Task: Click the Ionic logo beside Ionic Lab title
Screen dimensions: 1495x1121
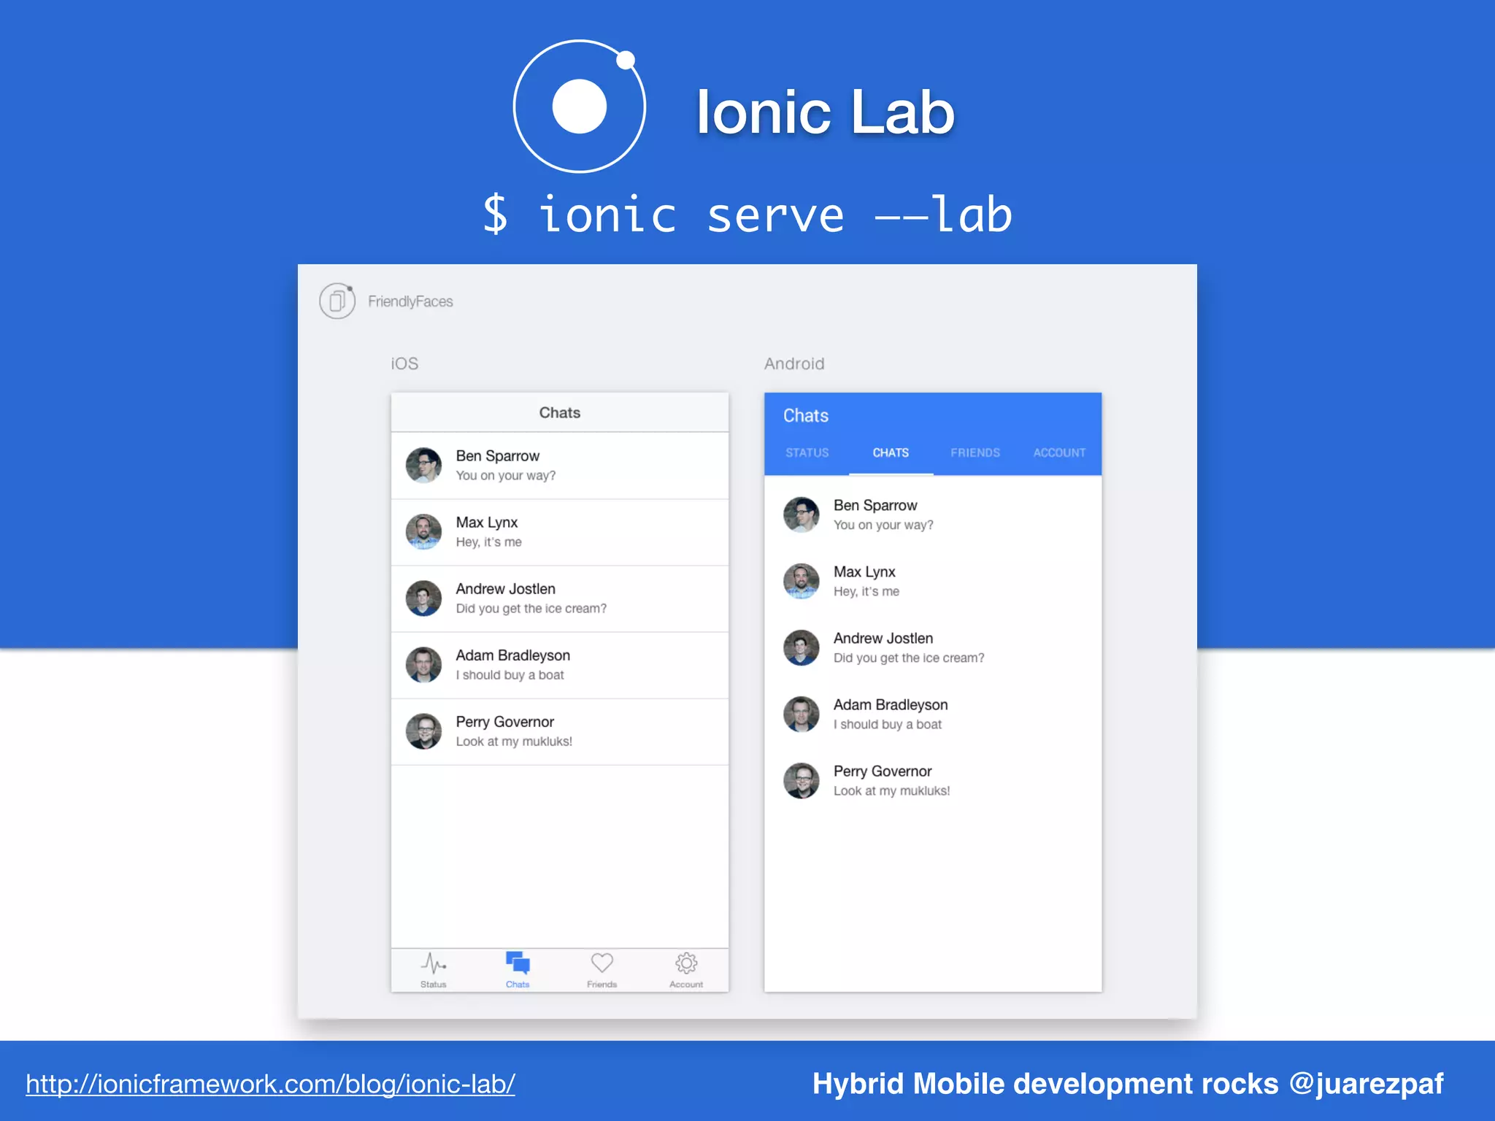Action: click(580, 107)
